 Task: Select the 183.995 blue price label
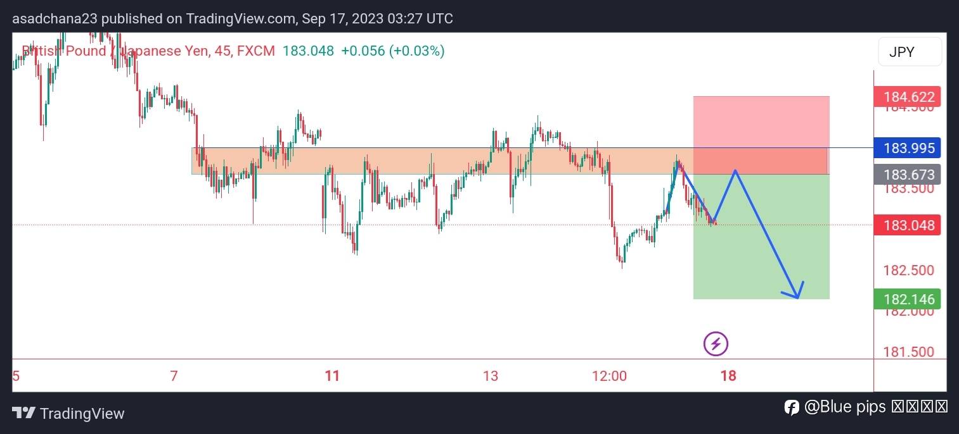point(907,148)
